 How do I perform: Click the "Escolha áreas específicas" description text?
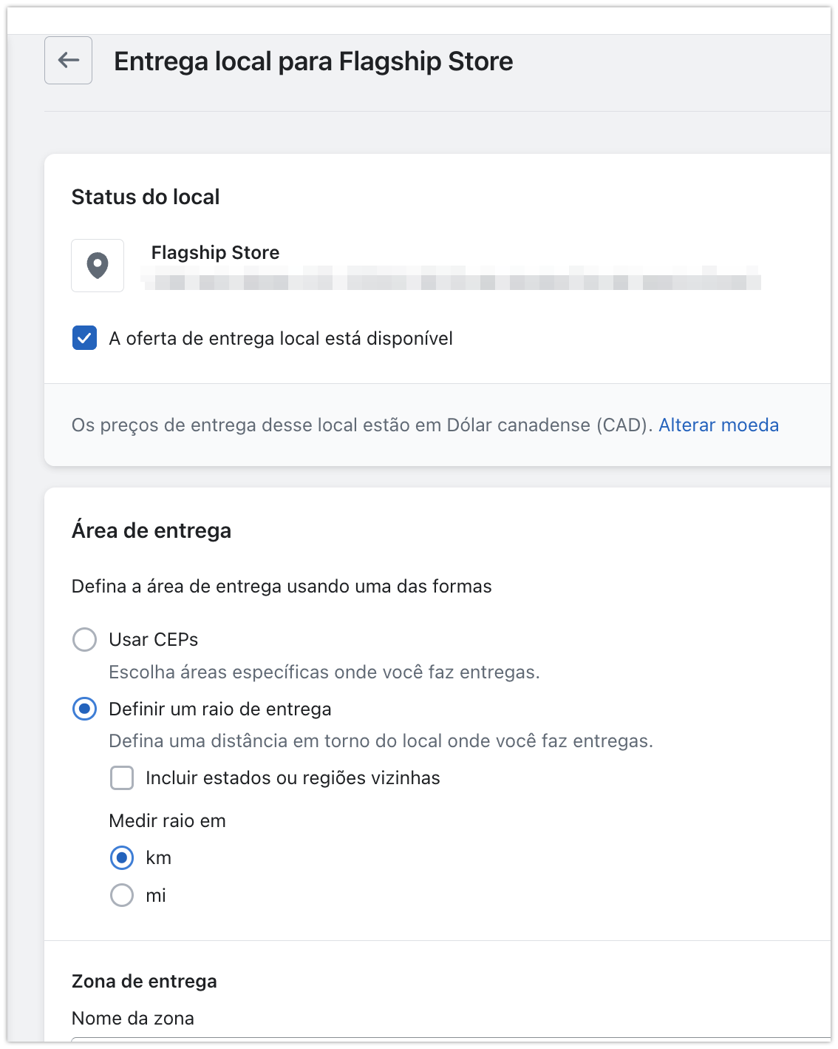324,672
